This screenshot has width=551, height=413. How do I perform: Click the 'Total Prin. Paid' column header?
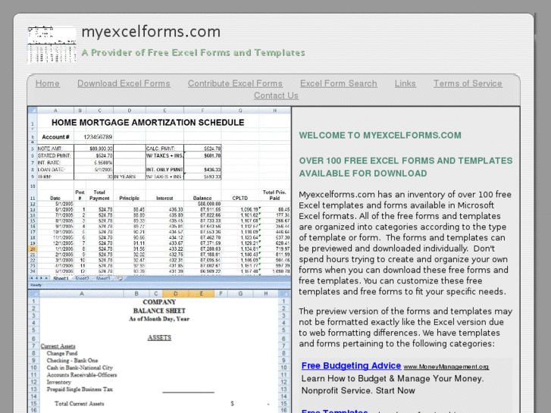(x=274, y=196)
